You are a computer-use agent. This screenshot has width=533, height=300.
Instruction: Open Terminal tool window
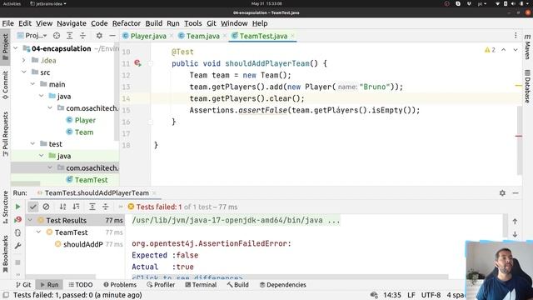[201, 285]
